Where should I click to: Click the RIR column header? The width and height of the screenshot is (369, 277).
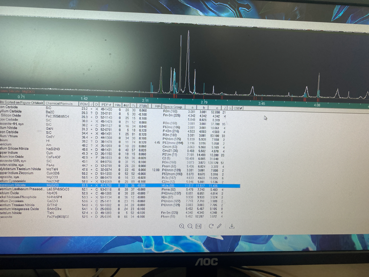coord(157,106)
